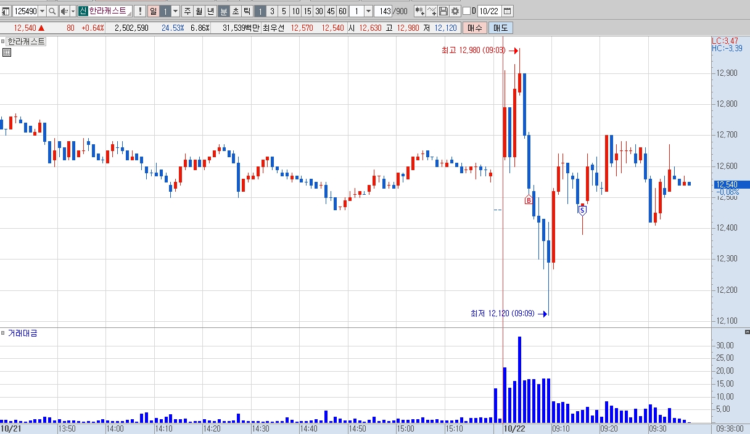Click the 최저 12,120 (09:09) low annotation
The image size is (750, 434).
[x=502, y=314]
